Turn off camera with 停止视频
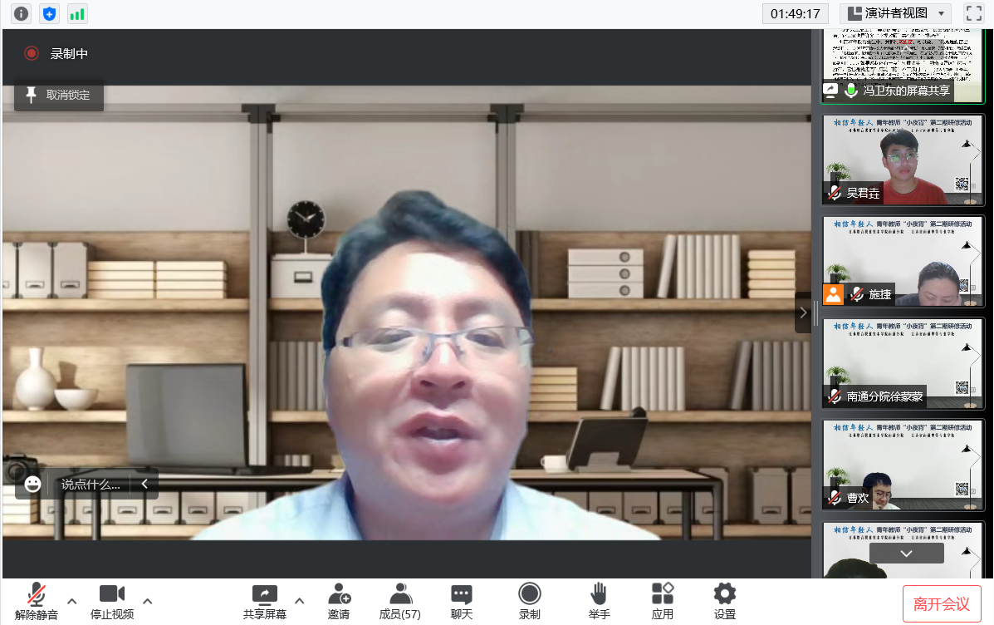The image size is (994, 625). (112, 601)
